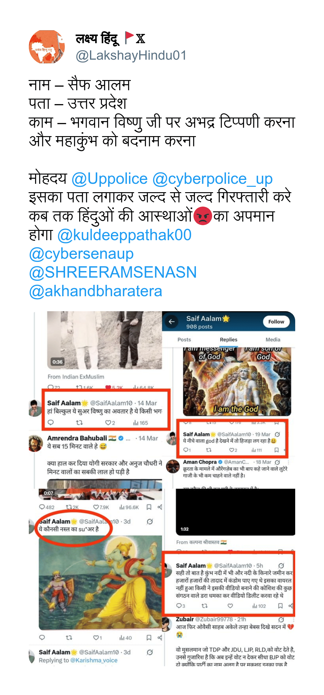Click the back arrow beside Saif Aalam

(x=172, y=322)
